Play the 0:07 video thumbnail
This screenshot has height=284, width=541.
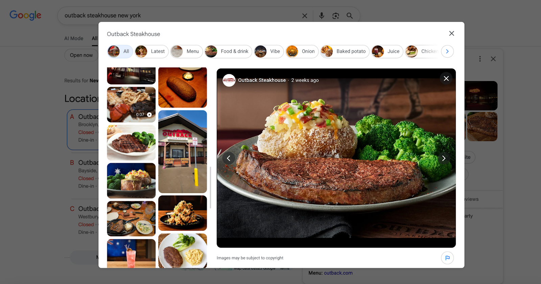[x=131, y=105]
